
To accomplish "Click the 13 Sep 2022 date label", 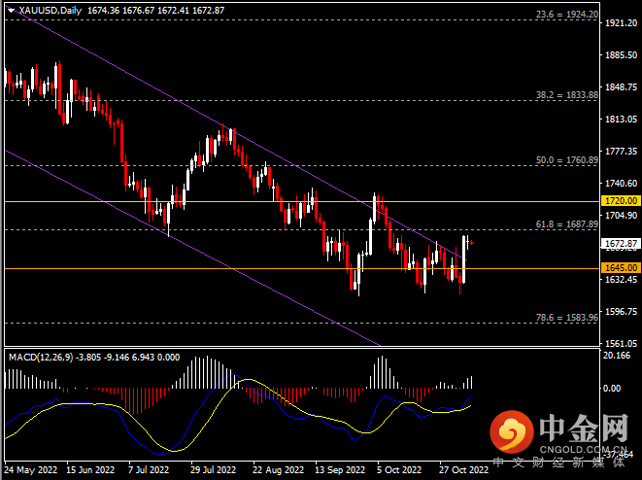I will (x=340, y=469).
